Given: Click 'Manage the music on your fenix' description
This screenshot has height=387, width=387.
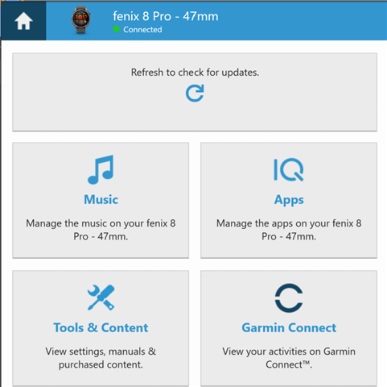Looking at the screenshot, I should tap(101, 230).
